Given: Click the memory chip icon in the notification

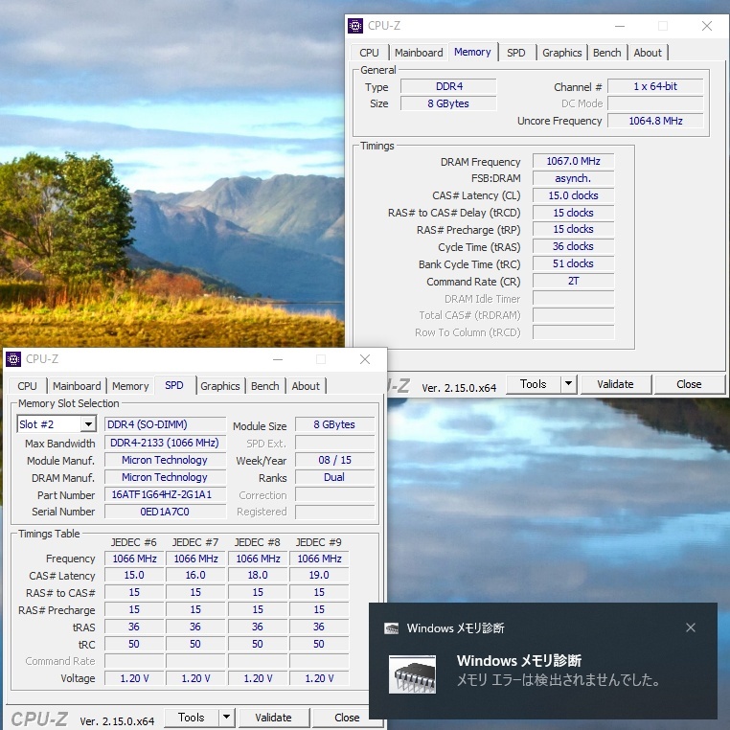Looking at the screenshot, I should coord(412,673).
